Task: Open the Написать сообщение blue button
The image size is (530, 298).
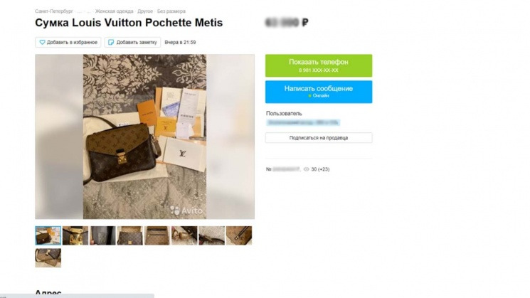Action: tap(319, 92)
